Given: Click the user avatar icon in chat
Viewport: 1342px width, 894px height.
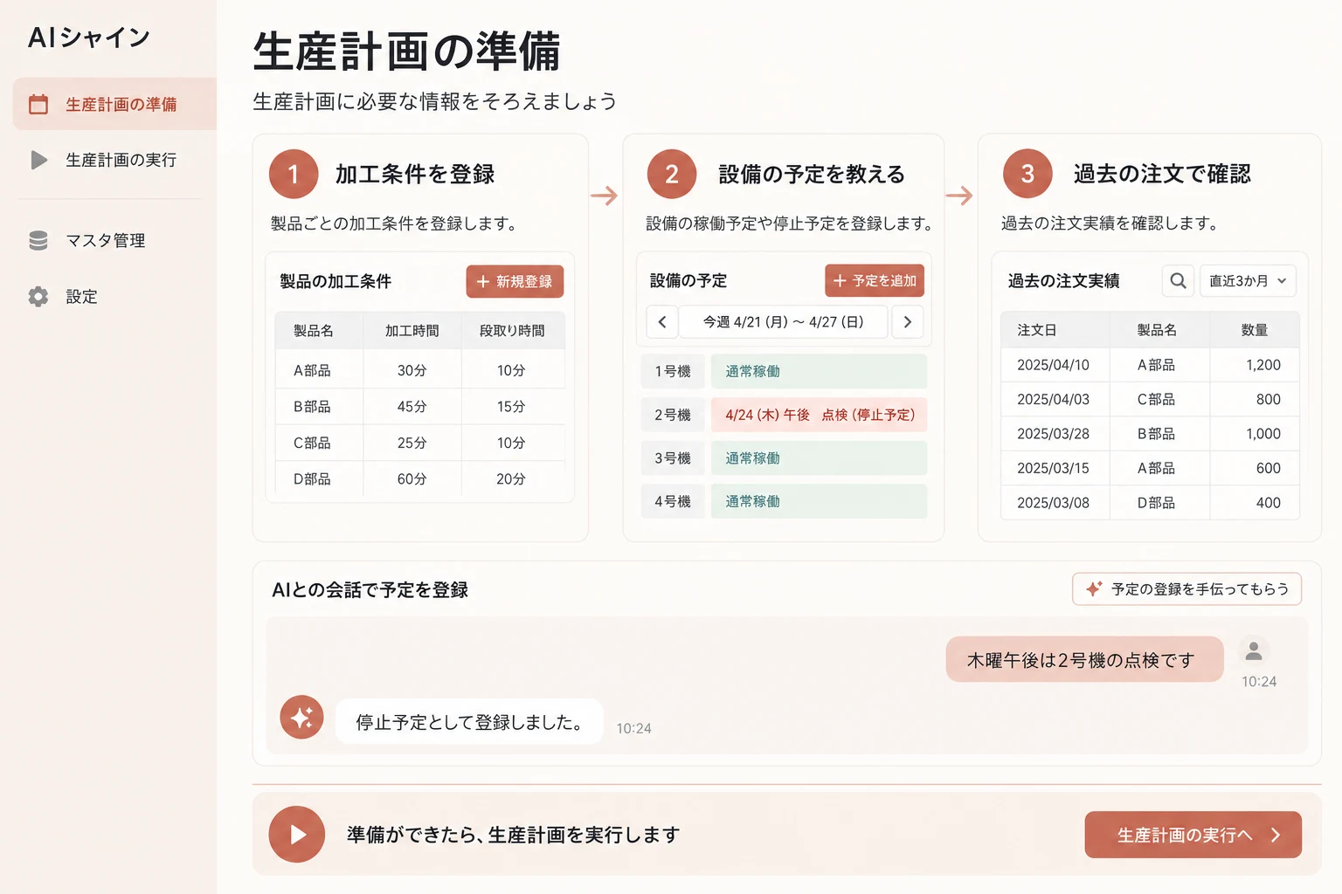Looking at the screenshot, I should click(1254, 651).
